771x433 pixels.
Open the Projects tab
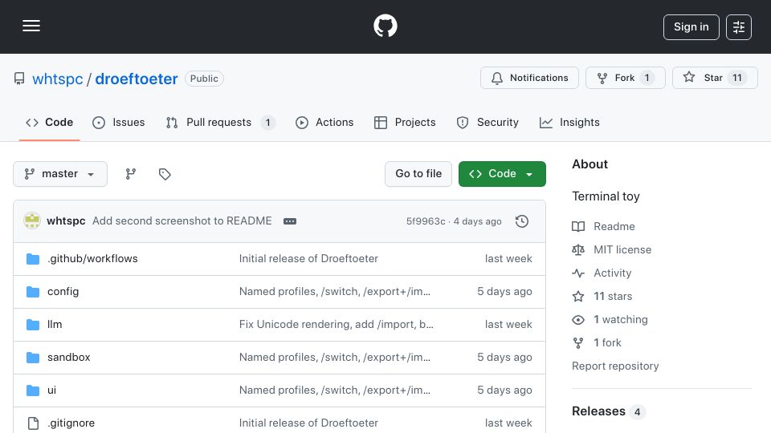click(x=405, y=122)
